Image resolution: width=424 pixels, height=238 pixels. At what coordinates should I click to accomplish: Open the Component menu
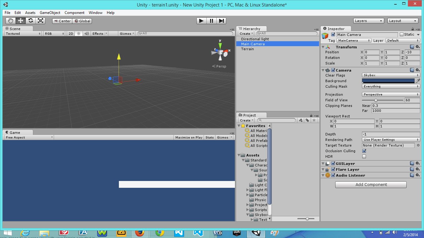[74, 13]
